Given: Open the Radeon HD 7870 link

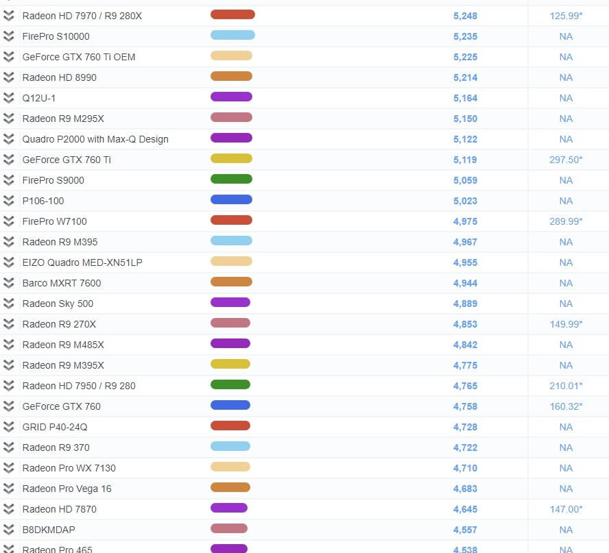Looking at the screenshot, I should point(60,510).
